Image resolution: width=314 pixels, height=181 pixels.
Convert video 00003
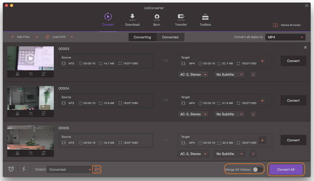point(293,61)
